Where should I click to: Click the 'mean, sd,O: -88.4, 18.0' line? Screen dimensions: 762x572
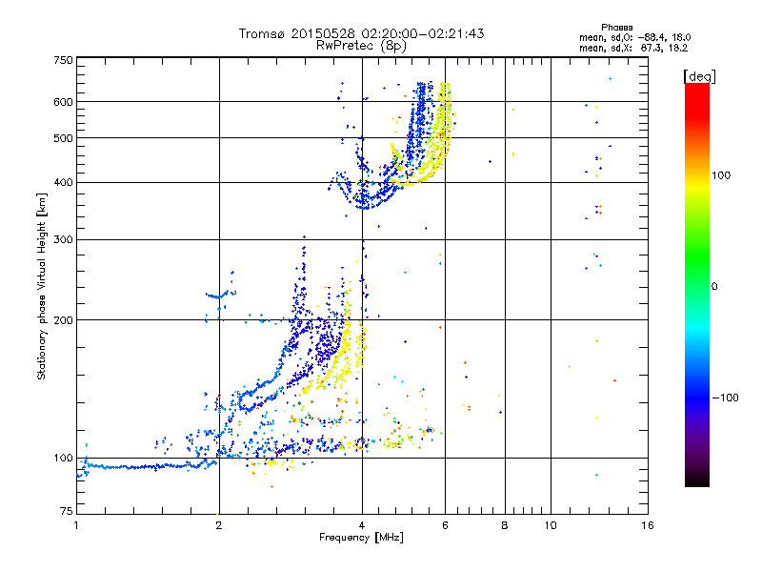point(634,37)
